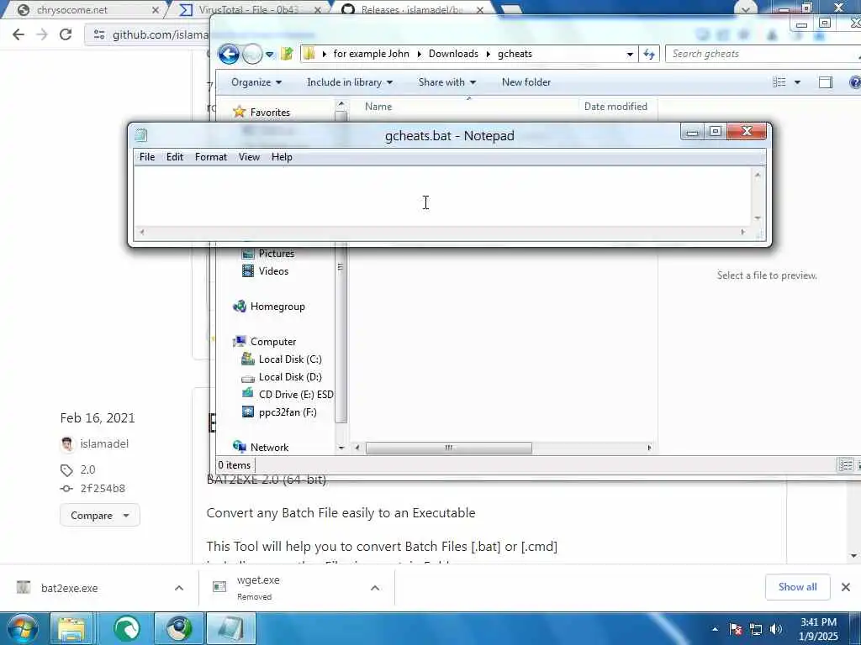Screen dimensions: 861x645
Task: Expand address bar previous locations dropdown
Action: 630,54
